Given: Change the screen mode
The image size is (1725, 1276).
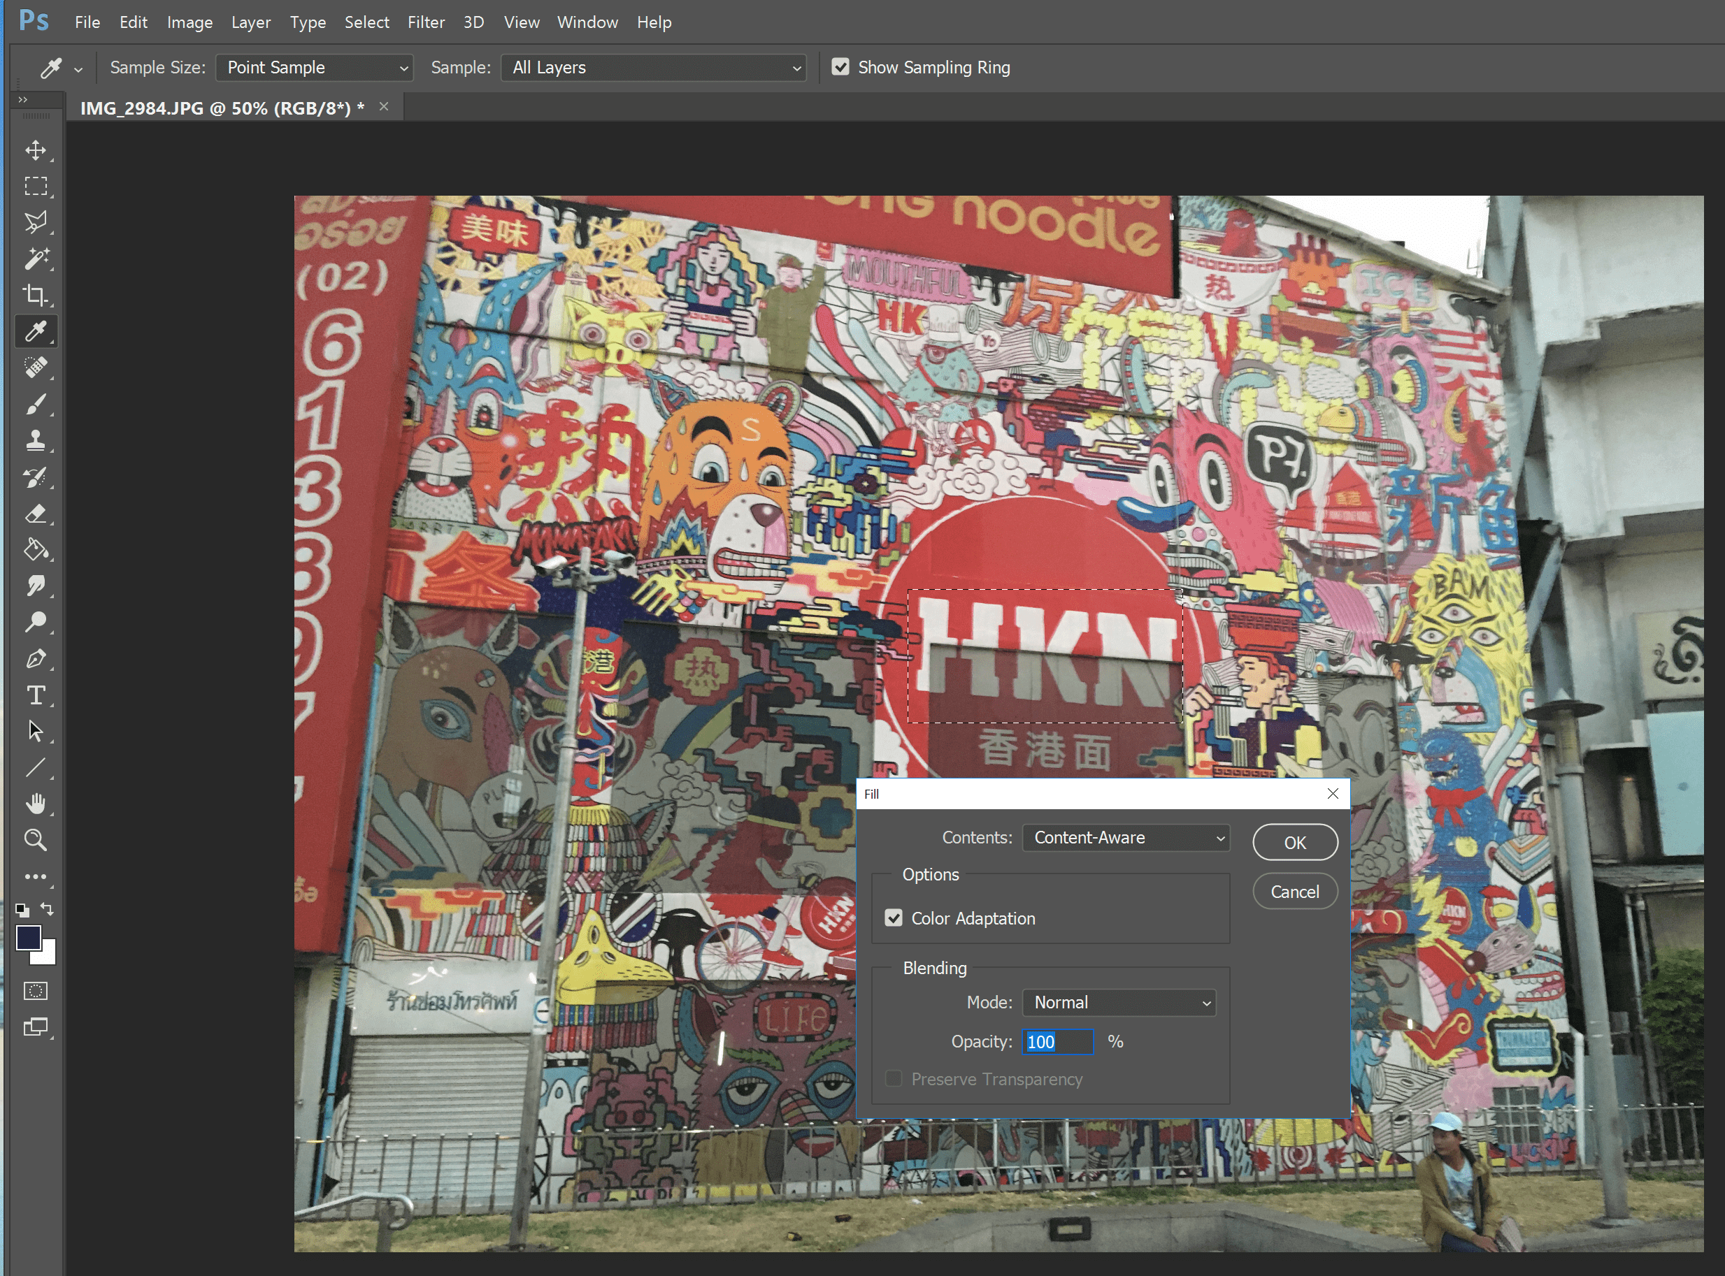Looking at the screenshot, I should coord(36,1027).
